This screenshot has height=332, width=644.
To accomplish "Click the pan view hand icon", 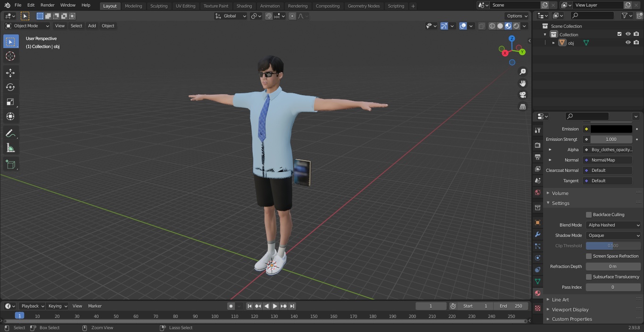I will click(523, 83).
